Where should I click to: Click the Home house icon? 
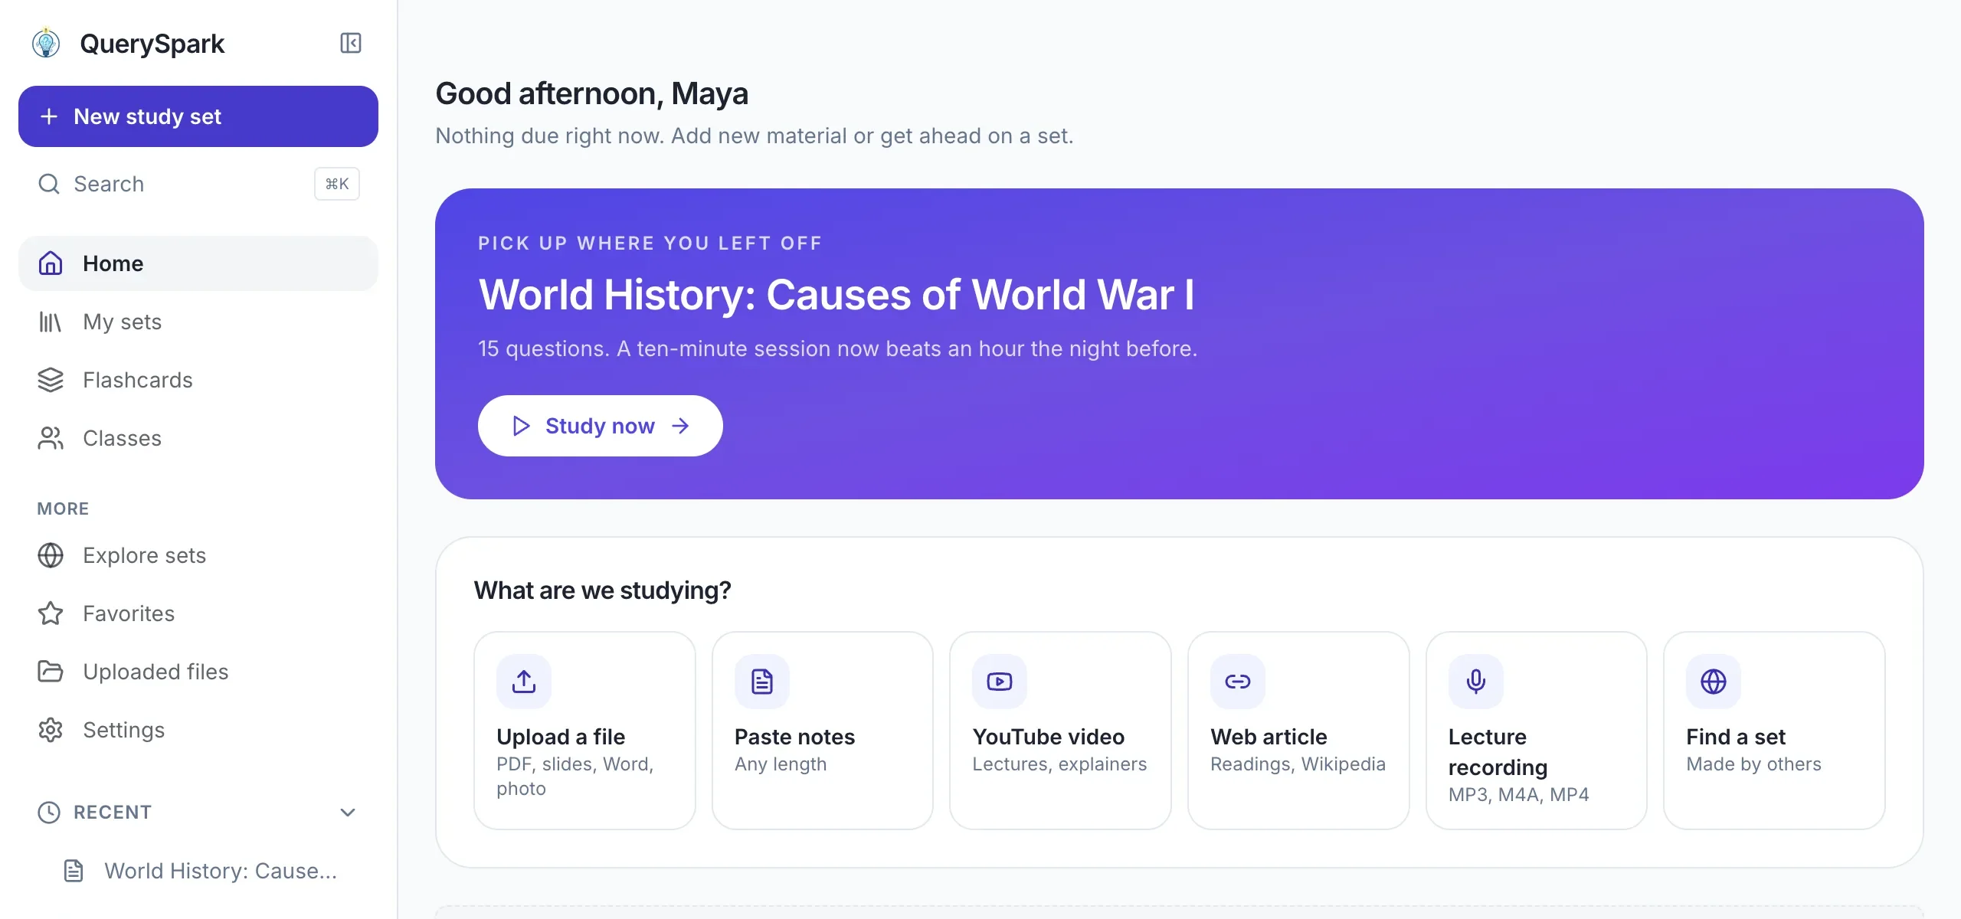pyautogui.click(x=51, y=263)
